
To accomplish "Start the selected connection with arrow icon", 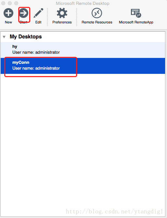I will pyautogui.click(x=24, y=13).
